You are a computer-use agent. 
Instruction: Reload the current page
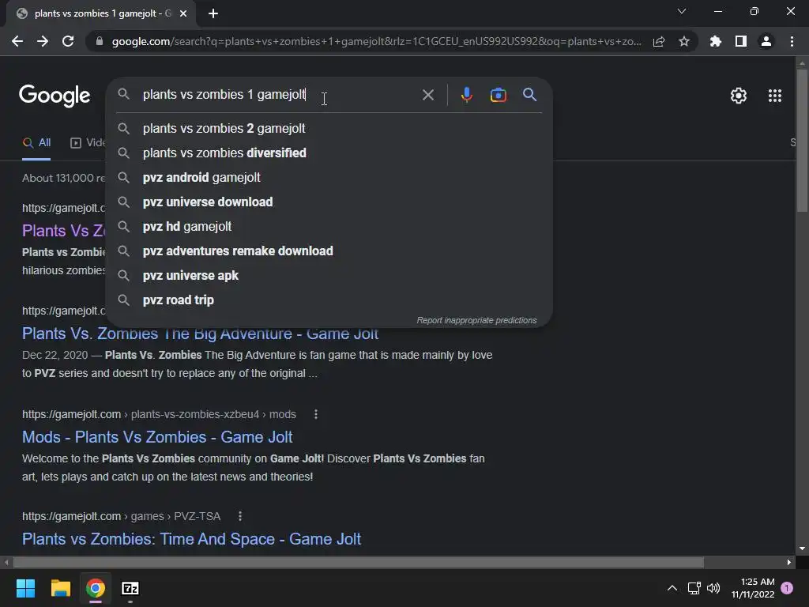coord(68,41)
